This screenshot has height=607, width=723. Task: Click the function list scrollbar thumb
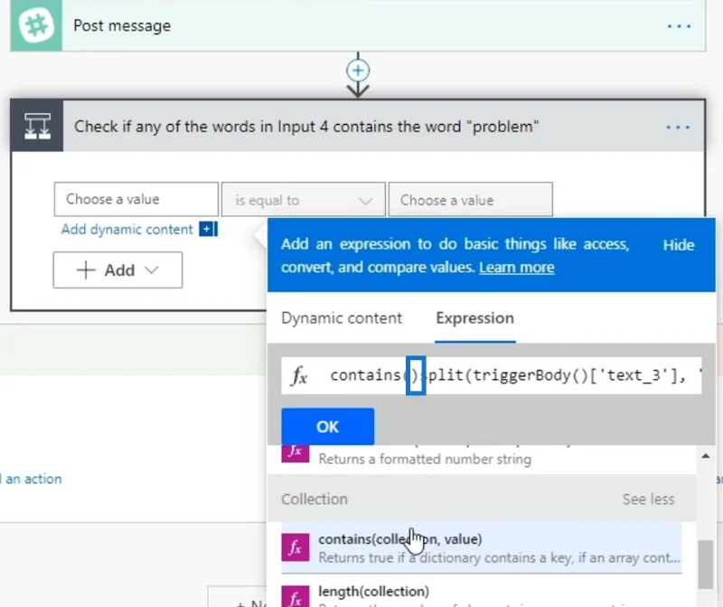[x=705, y=564]
